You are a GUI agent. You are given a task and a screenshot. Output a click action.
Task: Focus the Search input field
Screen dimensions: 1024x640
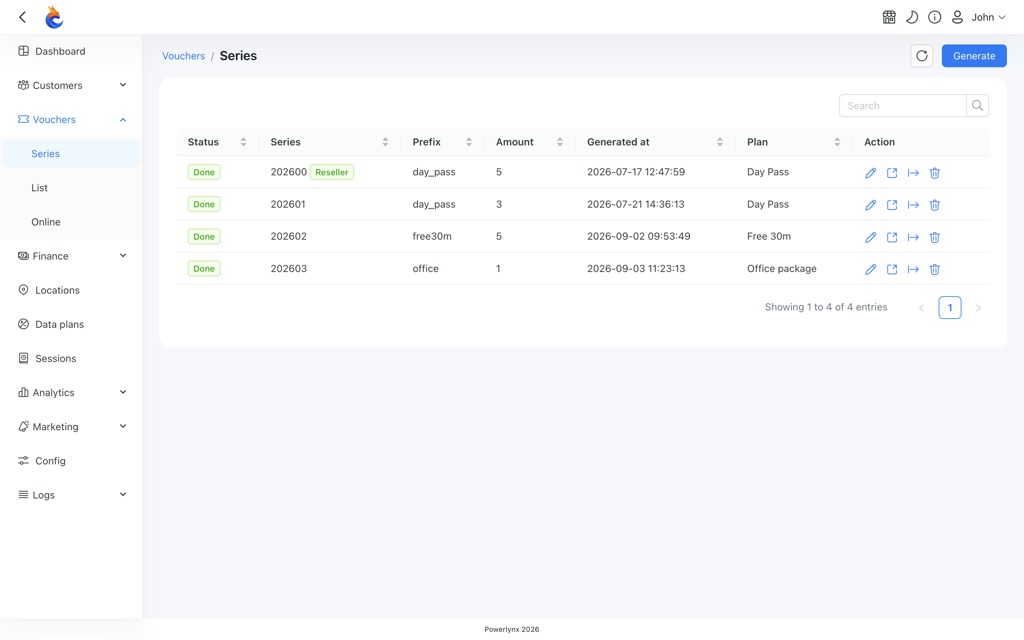902,105
